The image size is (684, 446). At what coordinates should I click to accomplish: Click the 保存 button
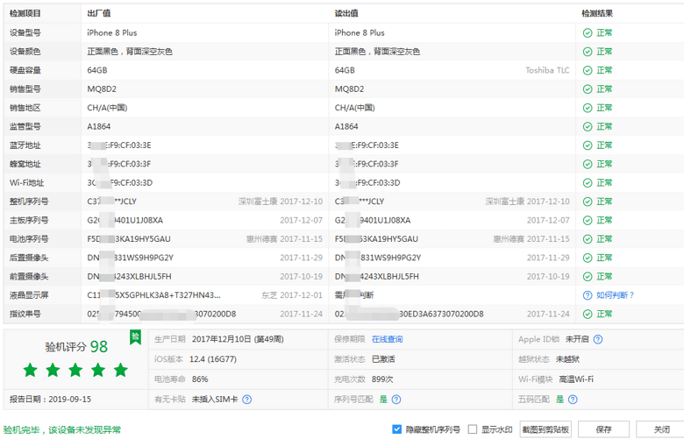coord(603,429)
